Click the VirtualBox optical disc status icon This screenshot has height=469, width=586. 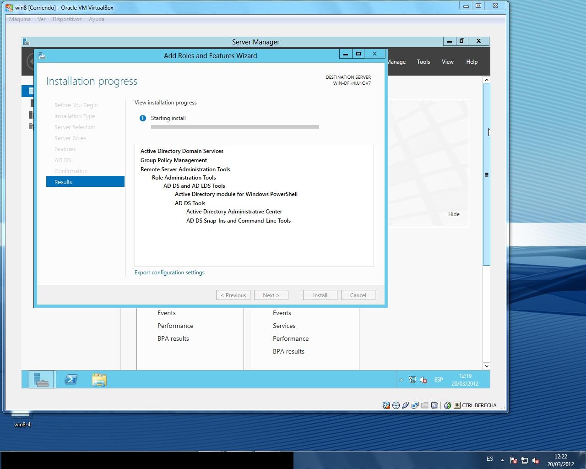396,405
